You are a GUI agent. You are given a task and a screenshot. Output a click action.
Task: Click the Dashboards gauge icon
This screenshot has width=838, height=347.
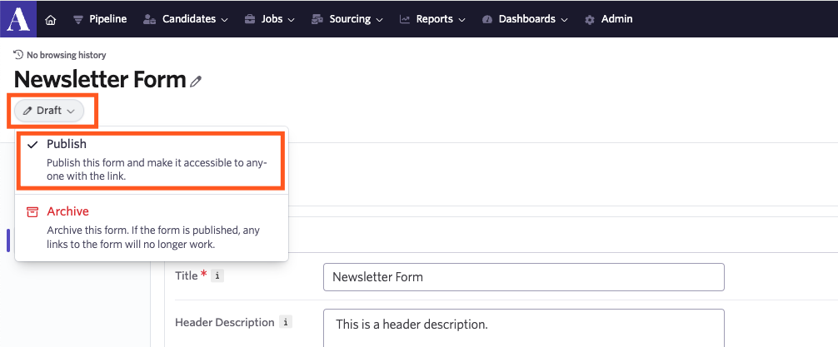(x=486, y=20)
